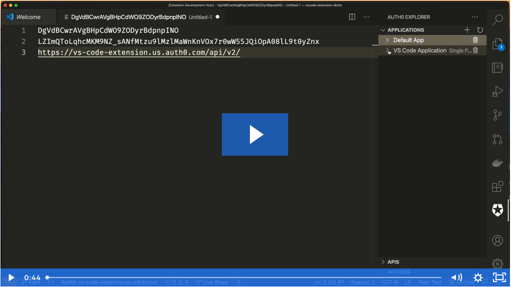
Task: Open the Accounts icon in the activity bar
Action: [498, 240]
